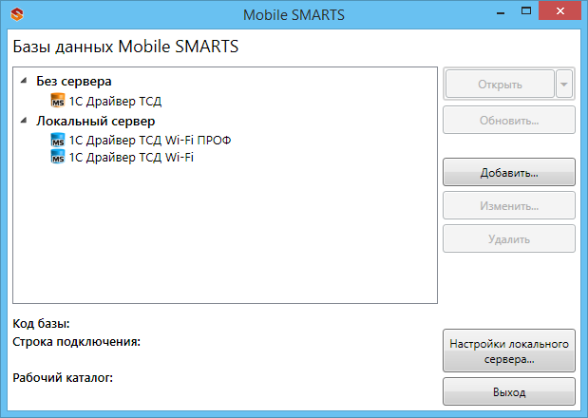Select the 1С Драйвер ТСД database

coord(115,101)
